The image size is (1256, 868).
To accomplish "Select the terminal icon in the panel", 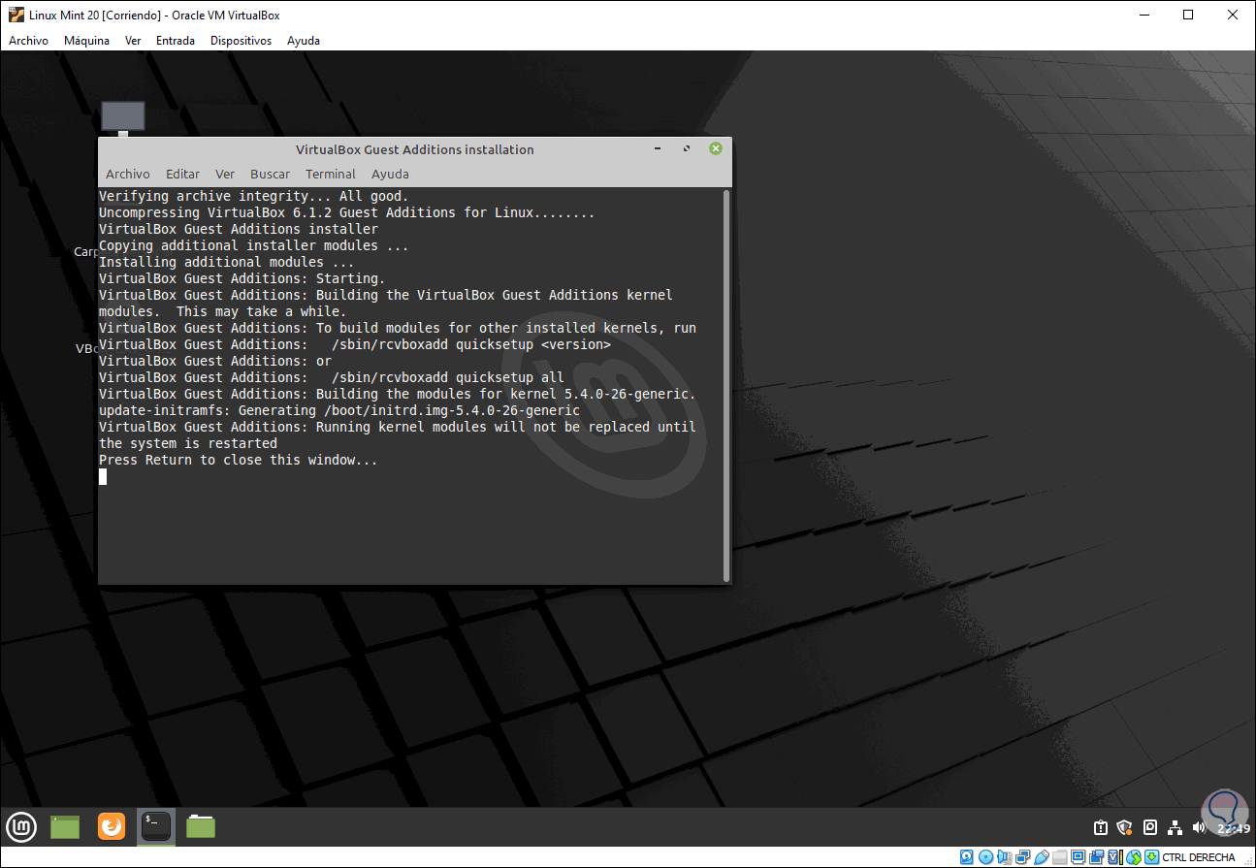I will pos(156,826).
